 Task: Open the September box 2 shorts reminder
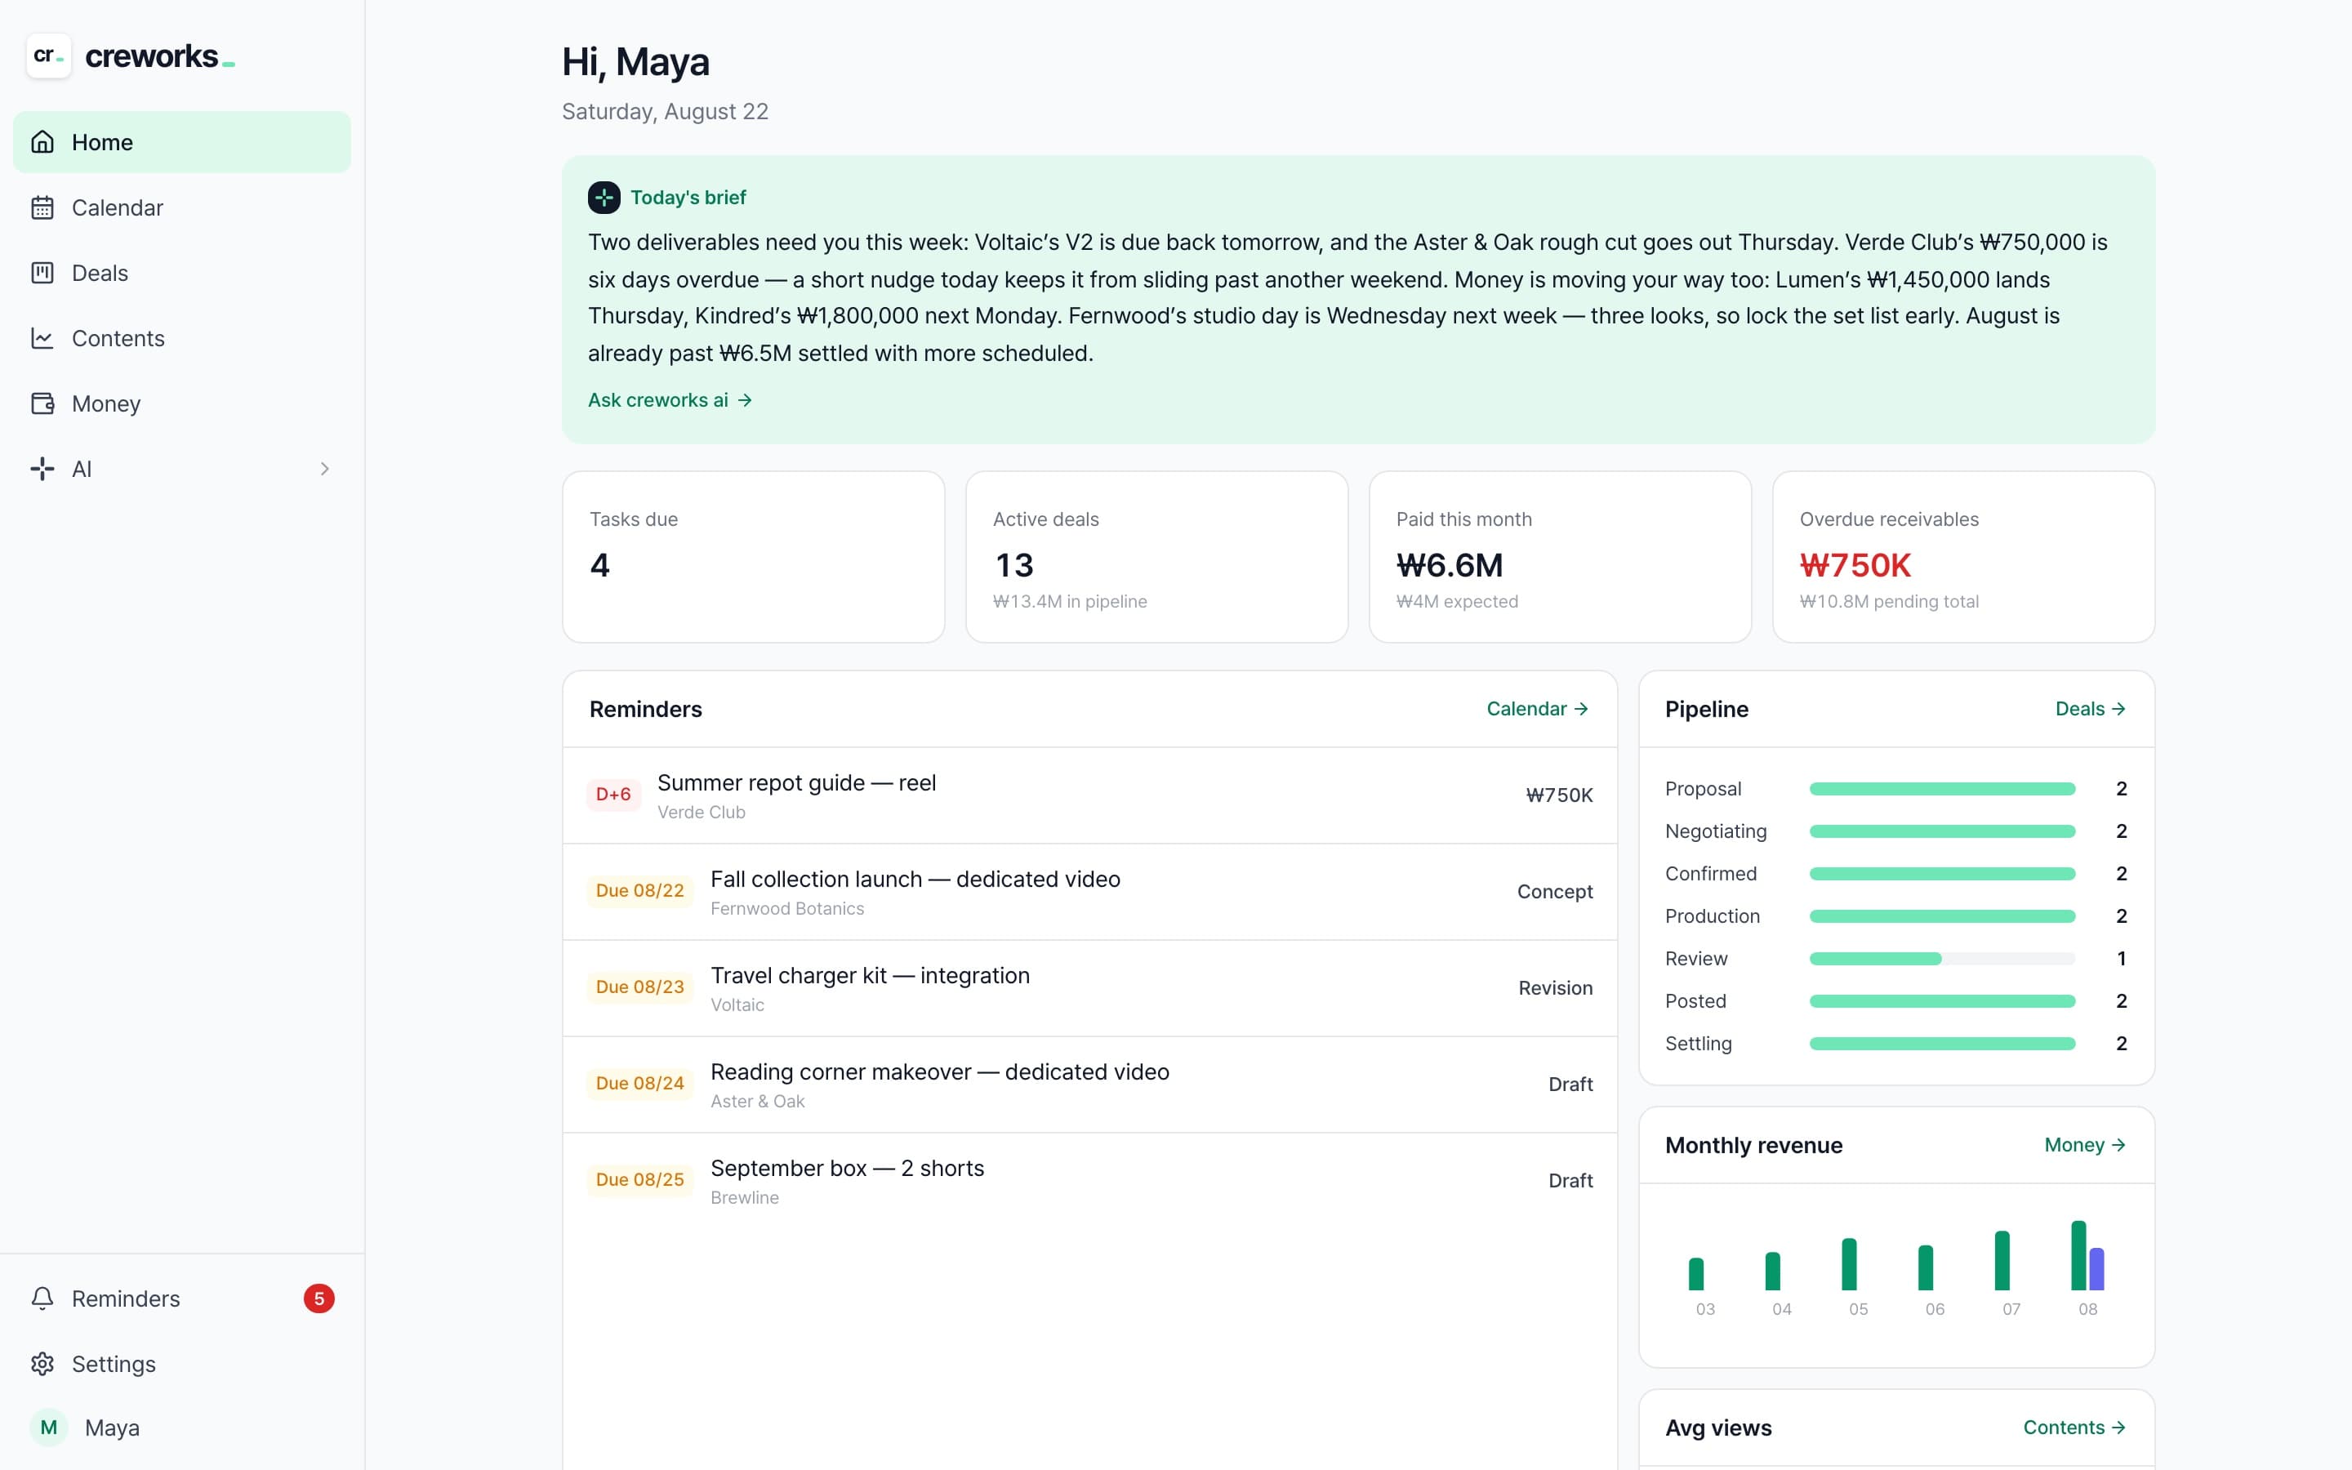[x=1089, y=1180]
